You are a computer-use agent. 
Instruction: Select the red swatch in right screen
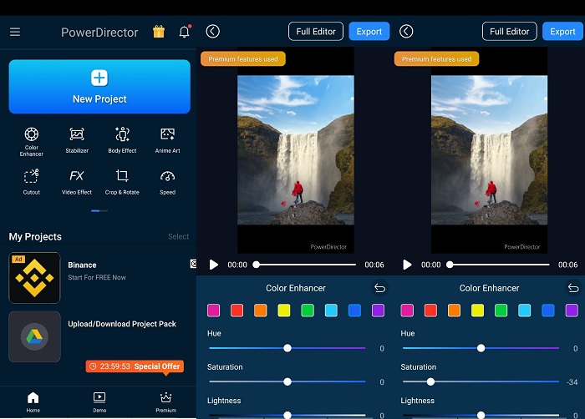pyautogui.click(x=430, y=310)
